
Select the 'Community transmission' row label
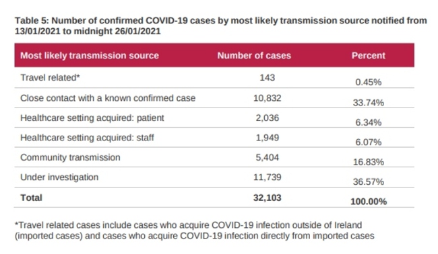coord(70,157)
